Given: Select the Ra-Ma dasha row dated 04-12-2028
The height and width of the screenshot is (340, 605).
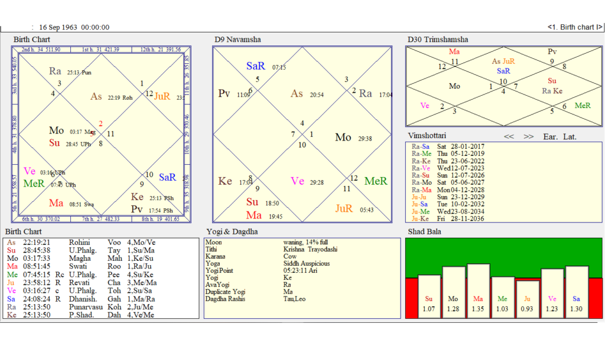Looking at the screenshot, I should pyautogui.click(x=448, y=189).
